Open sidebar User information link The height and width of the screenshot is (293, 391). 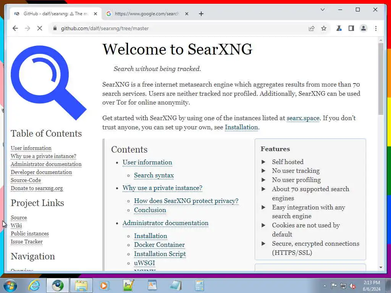pos(31,148)
